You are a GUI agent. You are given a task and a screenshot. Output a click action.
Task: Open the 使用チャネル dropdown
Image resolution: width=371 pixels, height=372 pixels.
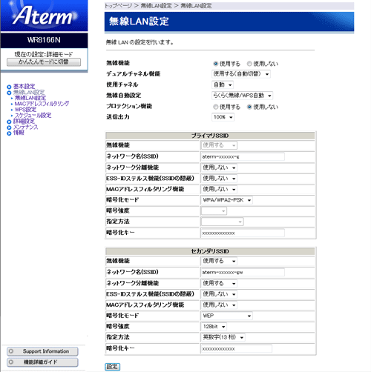[x=223, y=84]
